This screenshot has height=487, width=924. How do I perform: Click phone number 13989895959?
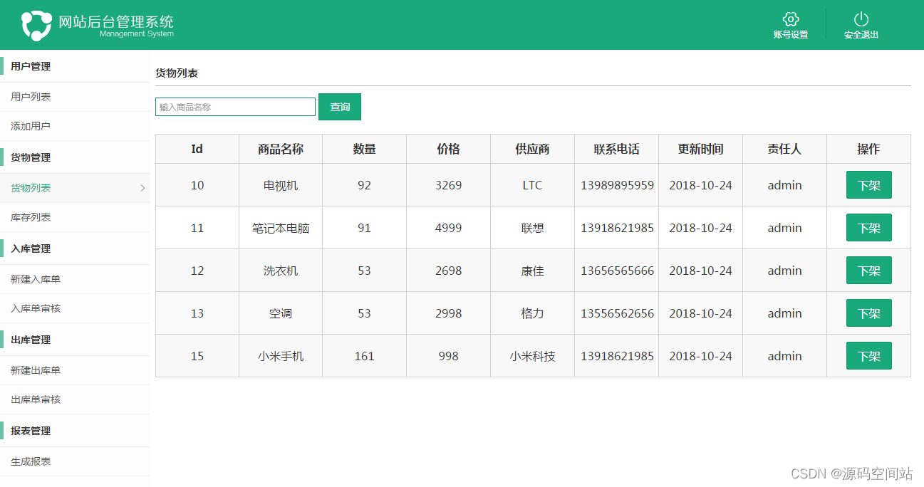(617, 185)
